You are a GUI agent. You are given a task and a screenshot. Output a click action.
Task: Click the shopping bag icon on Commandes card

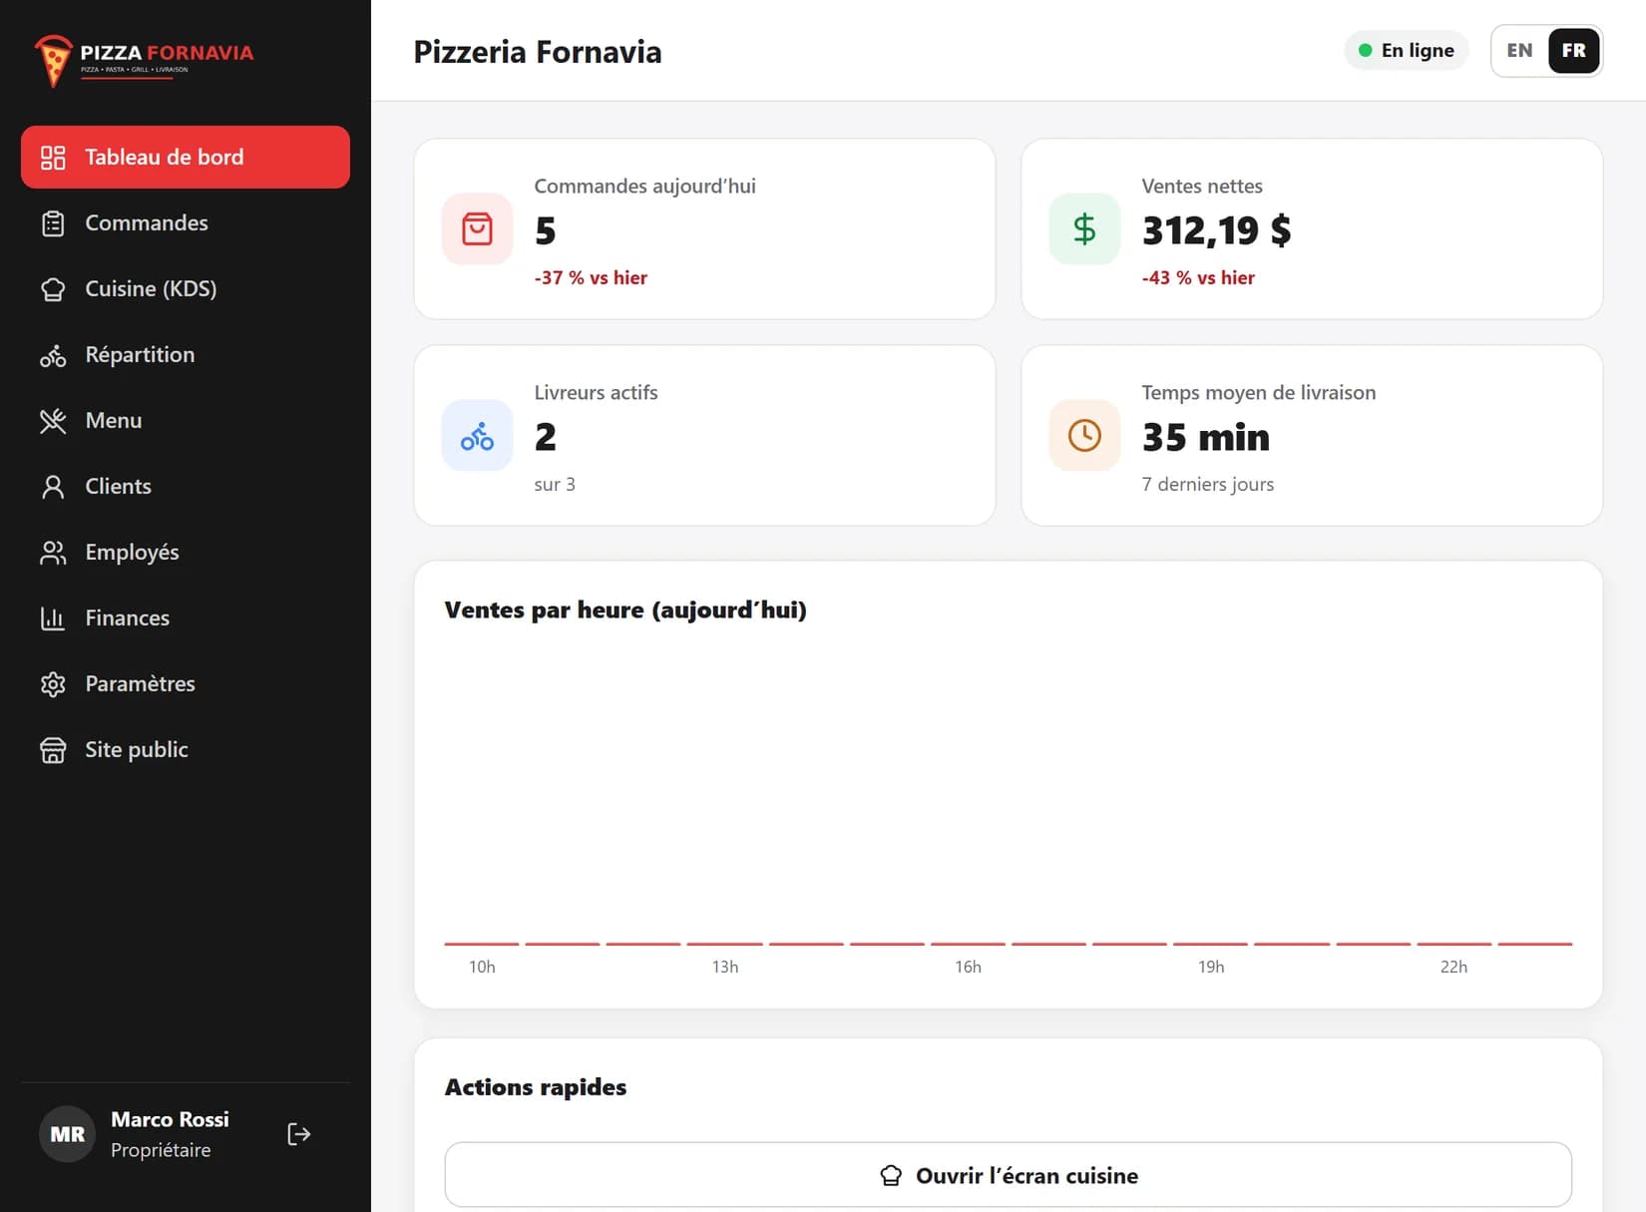point(477,228)
